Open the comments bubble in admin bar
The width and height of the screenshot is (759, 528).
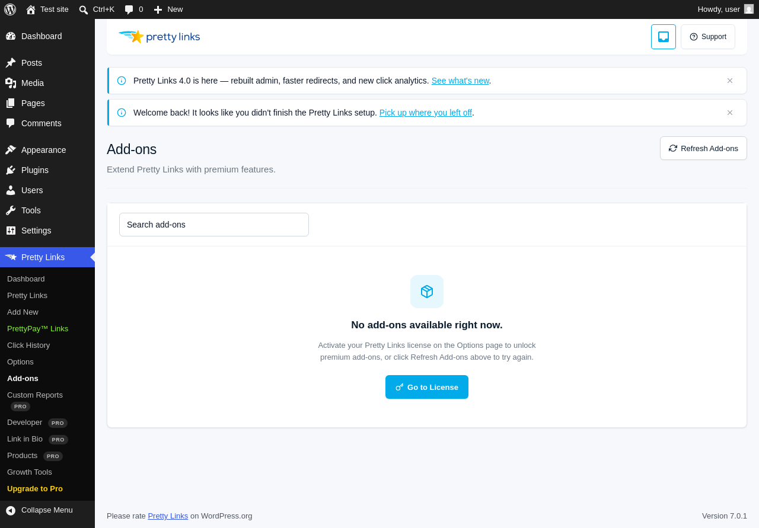(x=133, y=9)
